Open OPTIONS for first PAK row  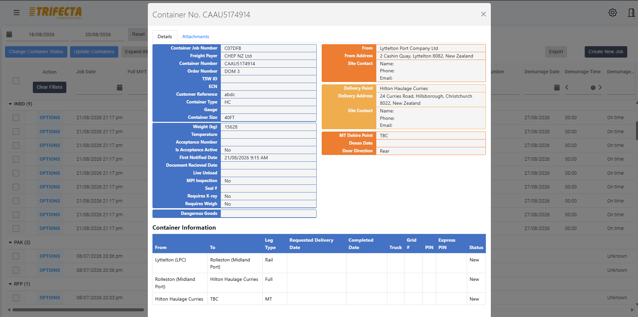click(x=50, y=256)
